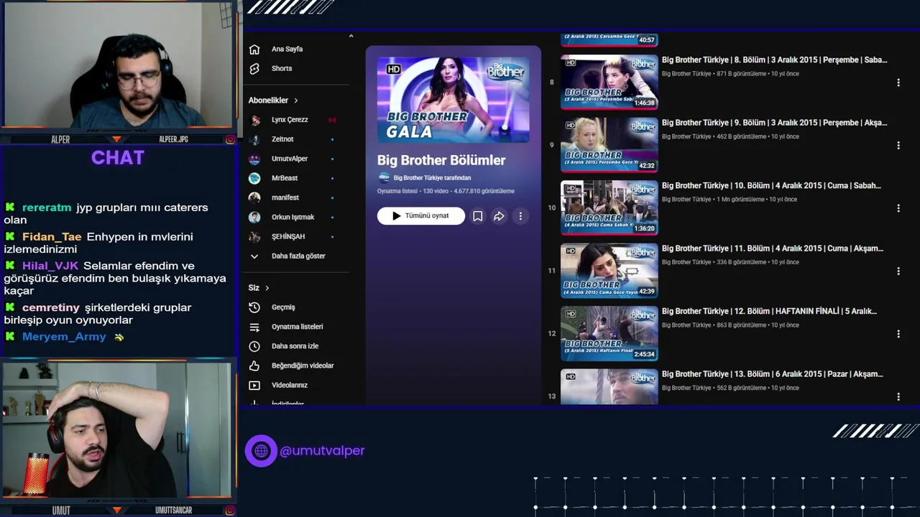Open Big Brother Türkiye 10. Bölüm title
This screenshot has width=920, height=517.
[771, 186]
